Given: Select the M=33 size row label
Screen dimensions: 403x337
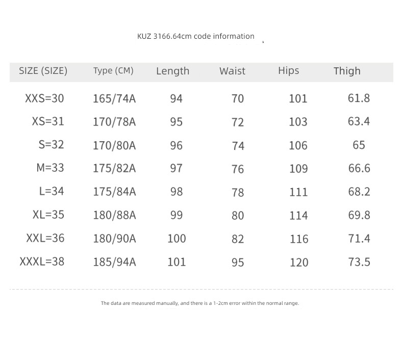Looking at the screenshot, I should 50,168.
